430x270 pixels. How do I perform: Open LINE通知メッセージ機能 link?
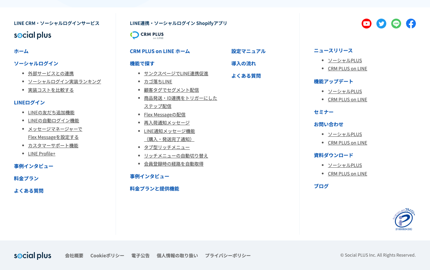169,135
